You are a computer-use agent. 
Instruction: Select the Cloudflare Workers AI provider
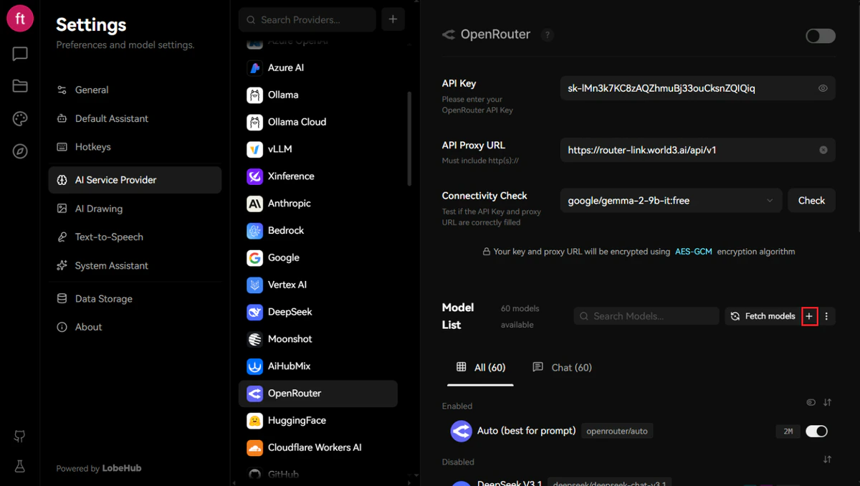318,448
